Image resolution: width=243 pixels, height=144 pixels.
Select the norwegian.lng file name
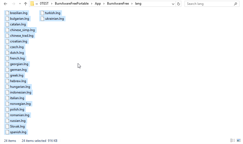(x=20, y=104)
